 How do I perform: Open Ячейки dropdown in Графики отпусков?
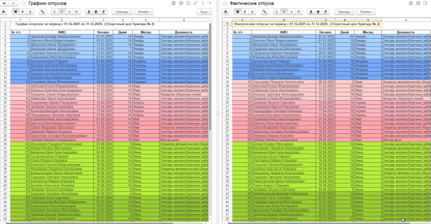[x=144, y=12]
